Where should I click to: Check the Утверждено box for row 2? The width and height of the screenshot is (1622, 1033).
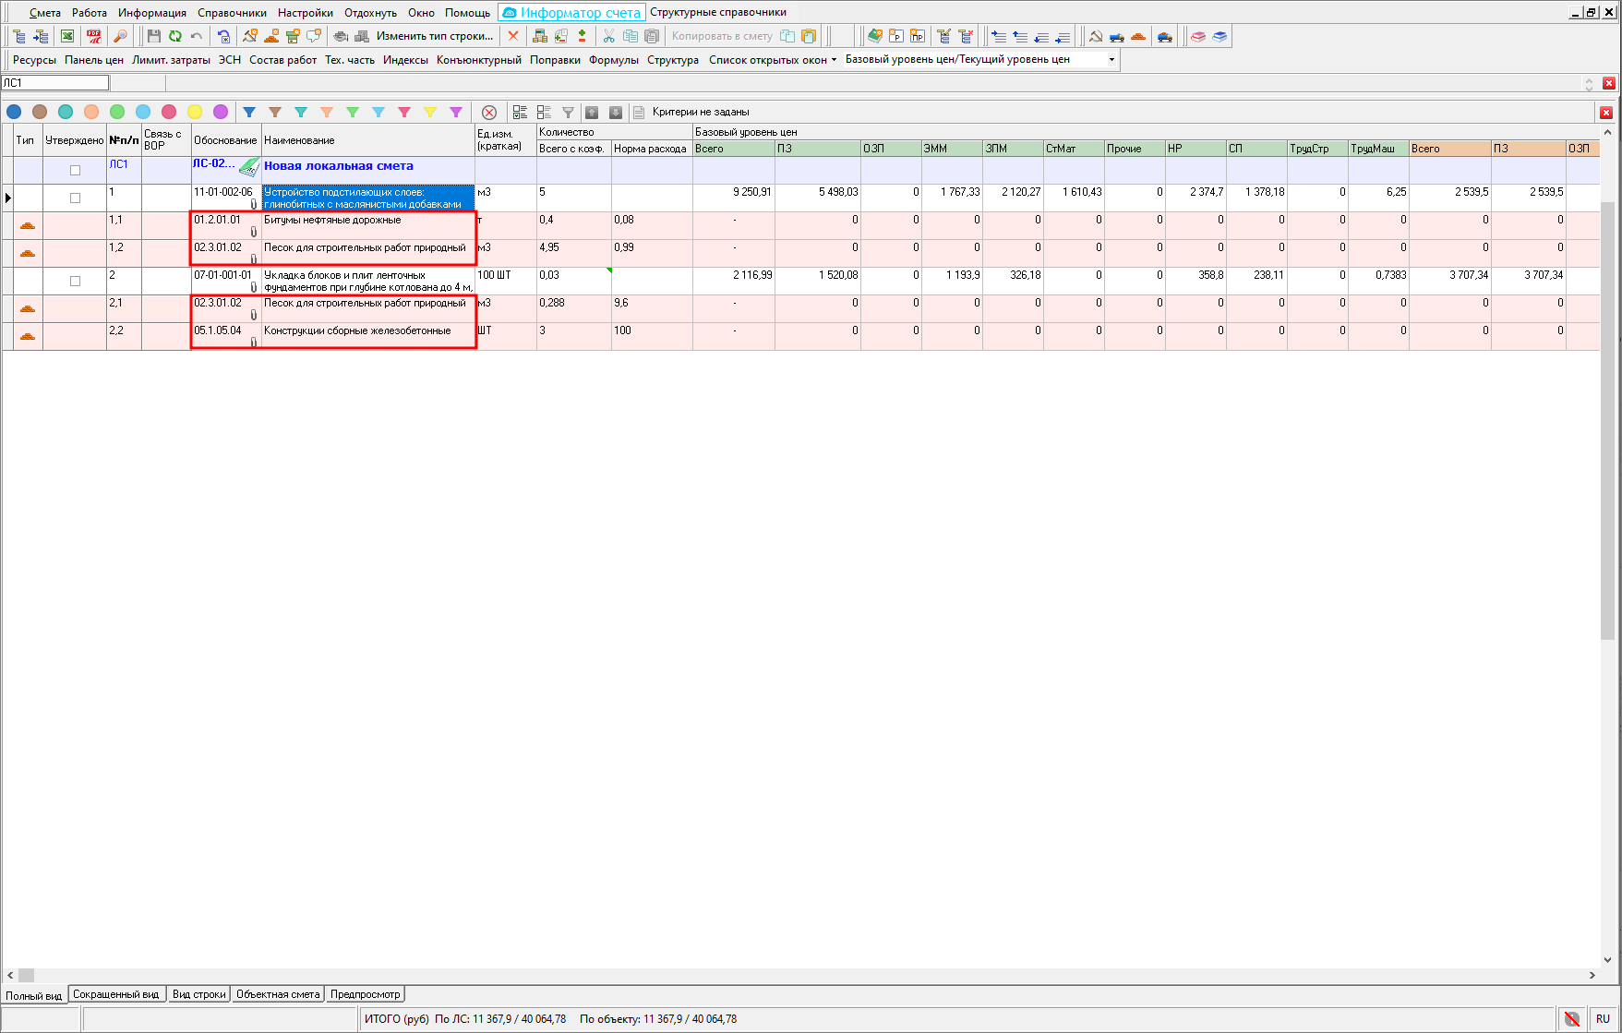[75, 281]
